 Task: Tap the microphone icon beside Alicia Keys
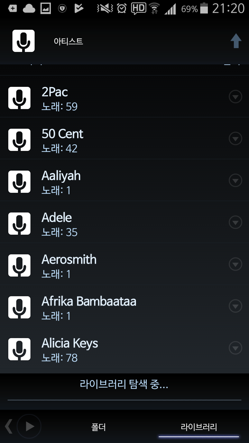[x=19, y=350]
